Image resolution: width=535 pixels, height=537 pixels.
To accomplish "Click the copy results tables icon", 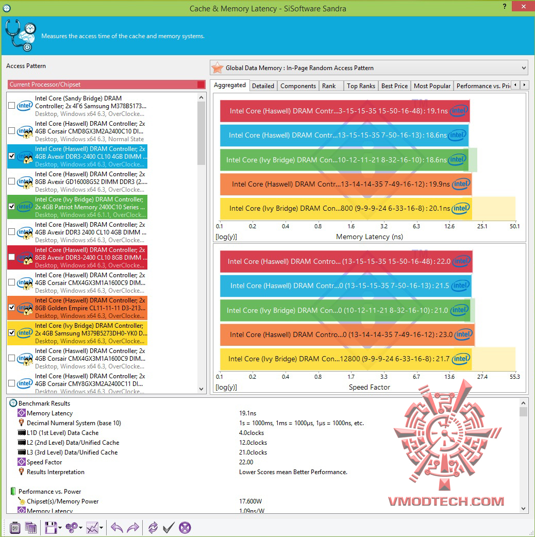I will pos(31,528).
